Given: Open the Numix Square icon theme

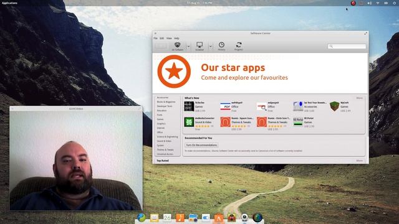Looking at the screenshot, I should tap(225, 122).
